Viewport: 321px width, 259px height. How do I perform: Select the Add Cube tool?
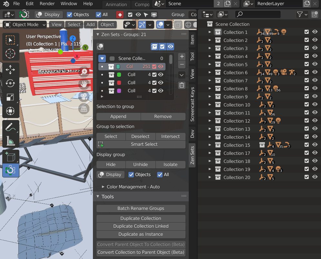(x=11, y=157)
